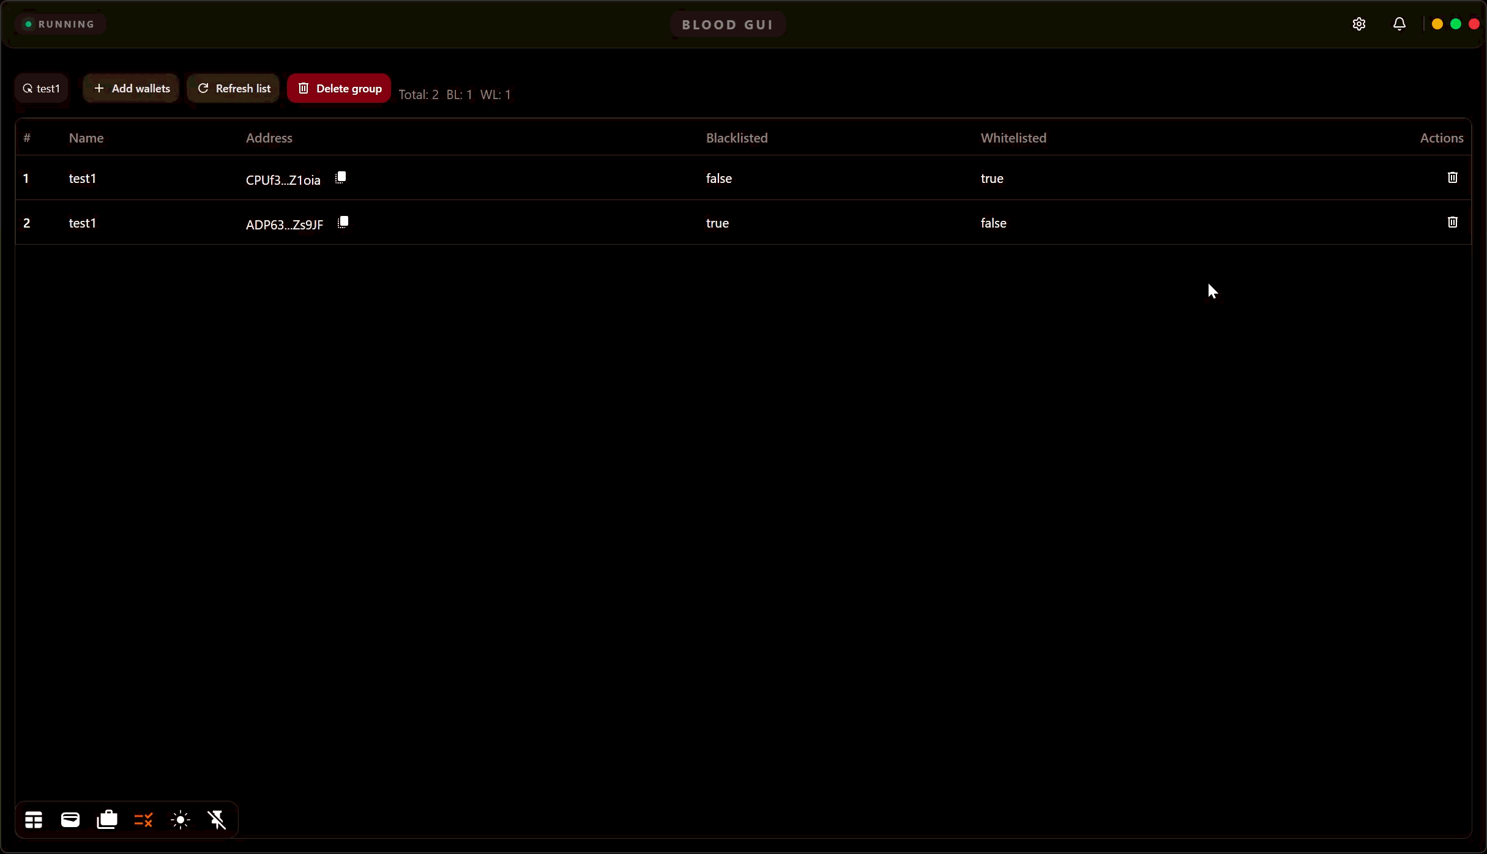Click the WL: 1 counter
Viewport: 1487px width, 854px height.
(496, 95)
